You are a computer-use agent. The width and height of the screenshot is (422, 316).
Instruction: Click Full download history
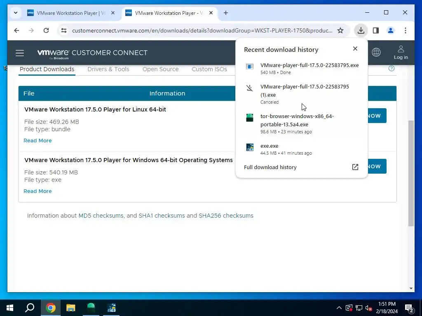[x=270, y=167]
